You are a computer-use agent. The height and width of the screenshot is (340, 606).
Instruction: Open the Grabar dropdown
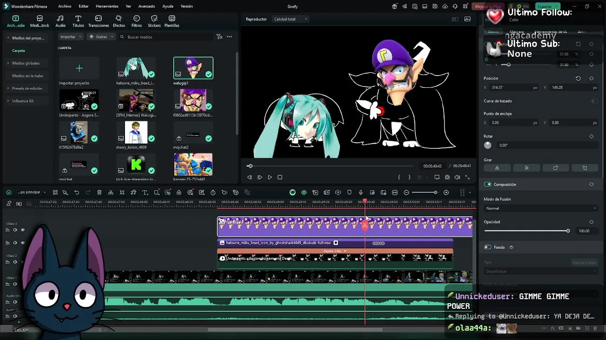click(102, 37)
